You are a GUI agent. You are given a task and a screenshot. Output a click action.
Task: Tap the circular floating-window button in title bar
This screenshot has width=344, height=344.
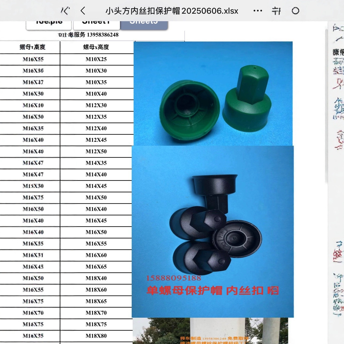[296, 11]
